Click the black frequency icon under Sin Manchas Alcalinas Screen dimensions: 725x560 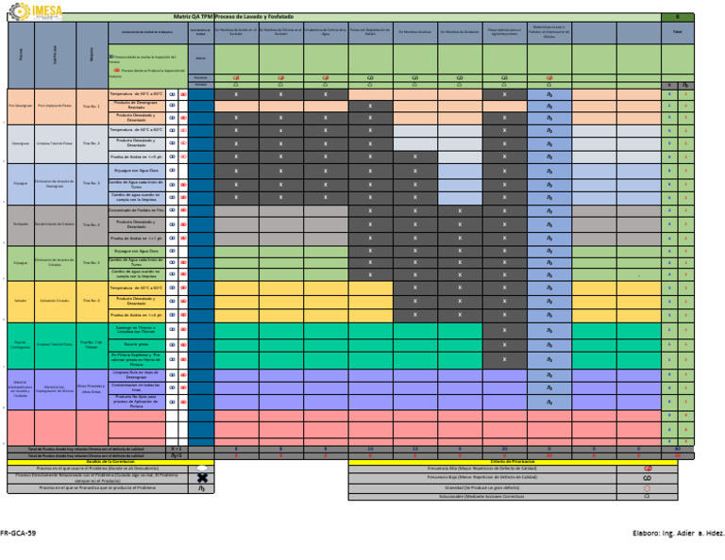[414, 78]
